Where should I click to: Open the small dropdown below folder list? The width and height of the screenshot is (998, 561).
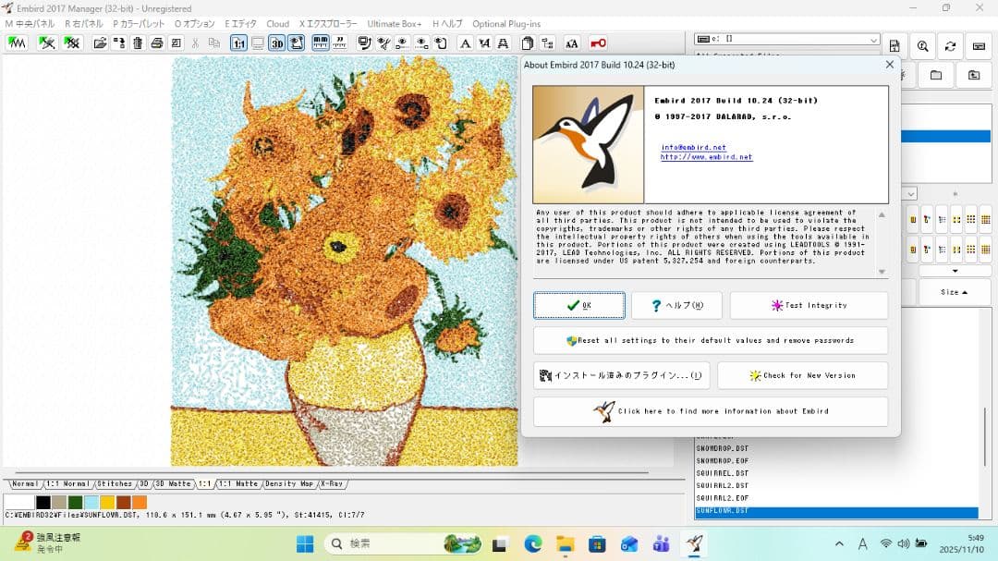click(911, 193)
